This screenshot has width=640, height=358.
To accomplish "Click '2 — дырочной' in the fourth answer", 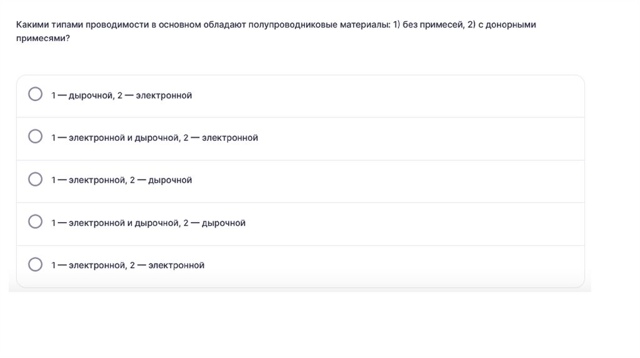I will (x=214, y=223).
